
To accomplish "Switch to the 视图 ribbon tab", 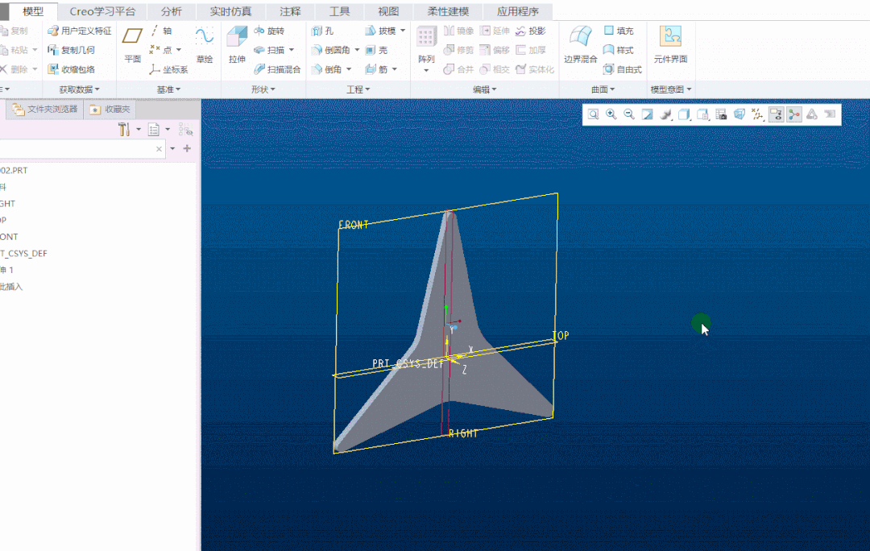I will 387,11.
